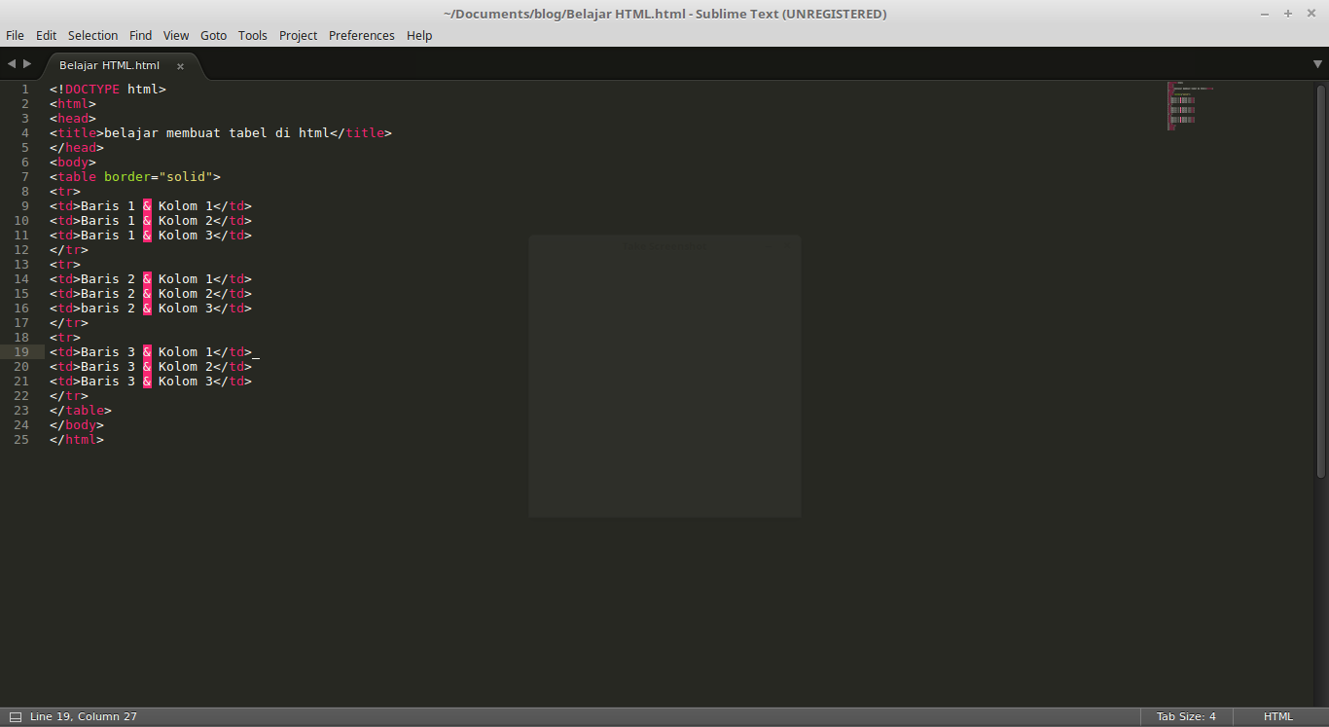Open the Help menu

(x=419, y=35)
